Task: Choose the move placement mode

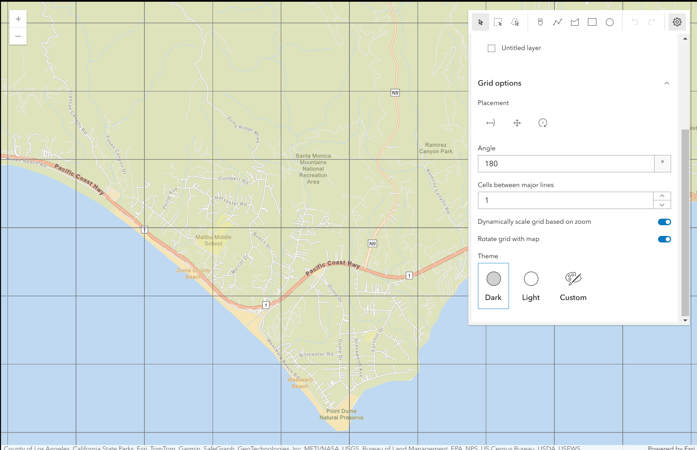Action: 517,123
